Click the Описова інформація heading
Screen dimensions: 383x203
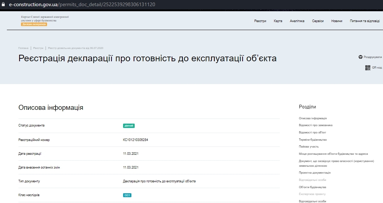[51, 108]
